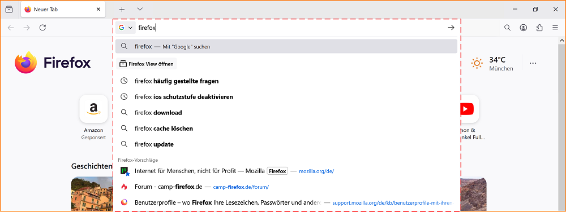The height and width of the screenshot is (212, 566).
Task: Open the camp-firefox.de/forum/ suggestion
Action: [x=286, y=187]
